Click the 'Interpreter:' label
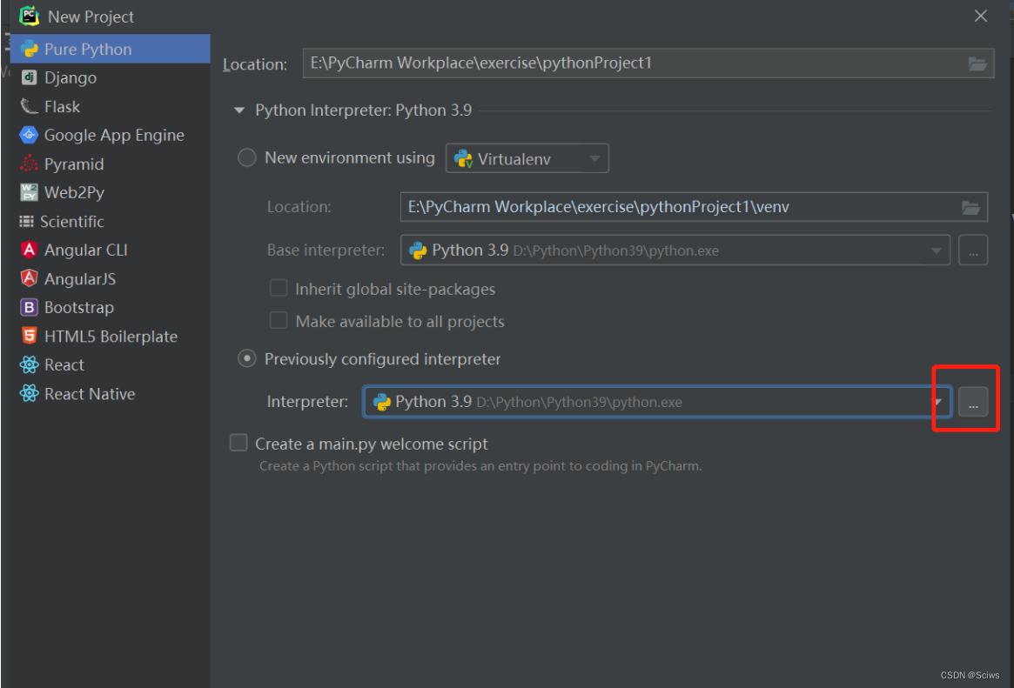 click(307, 402)
